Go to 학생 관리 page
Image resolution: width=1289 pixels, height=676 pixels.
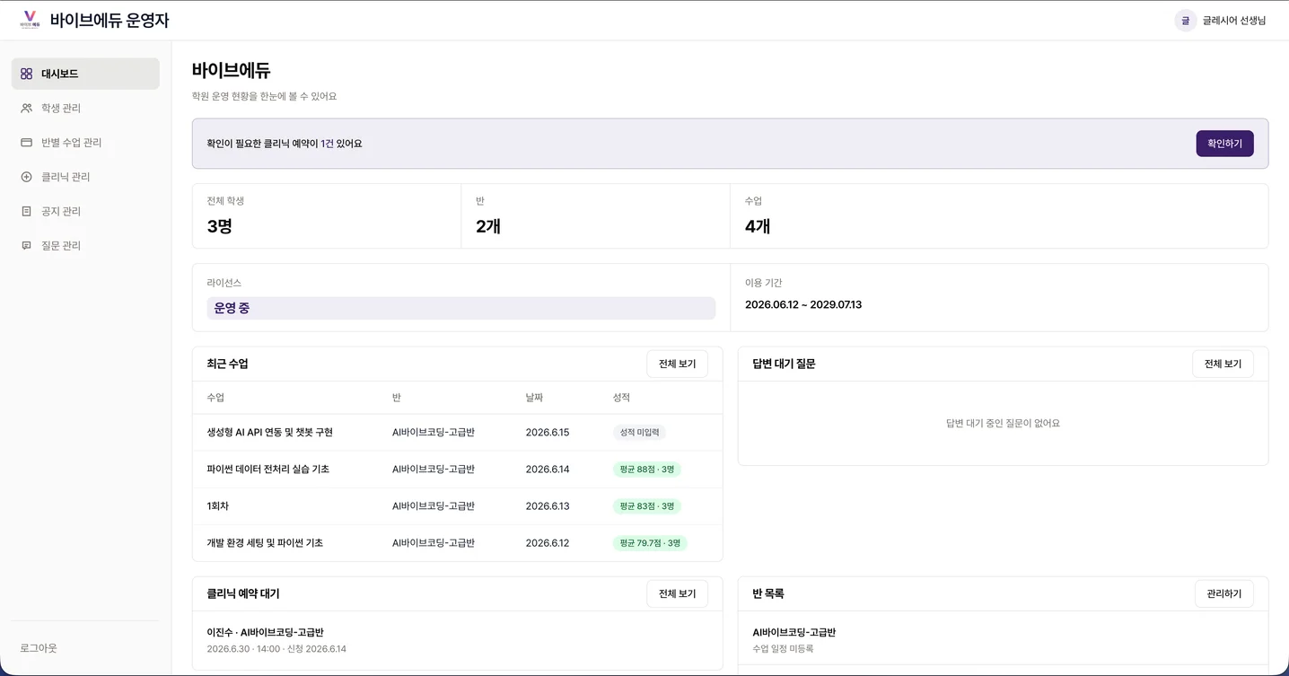pos(85,108)
